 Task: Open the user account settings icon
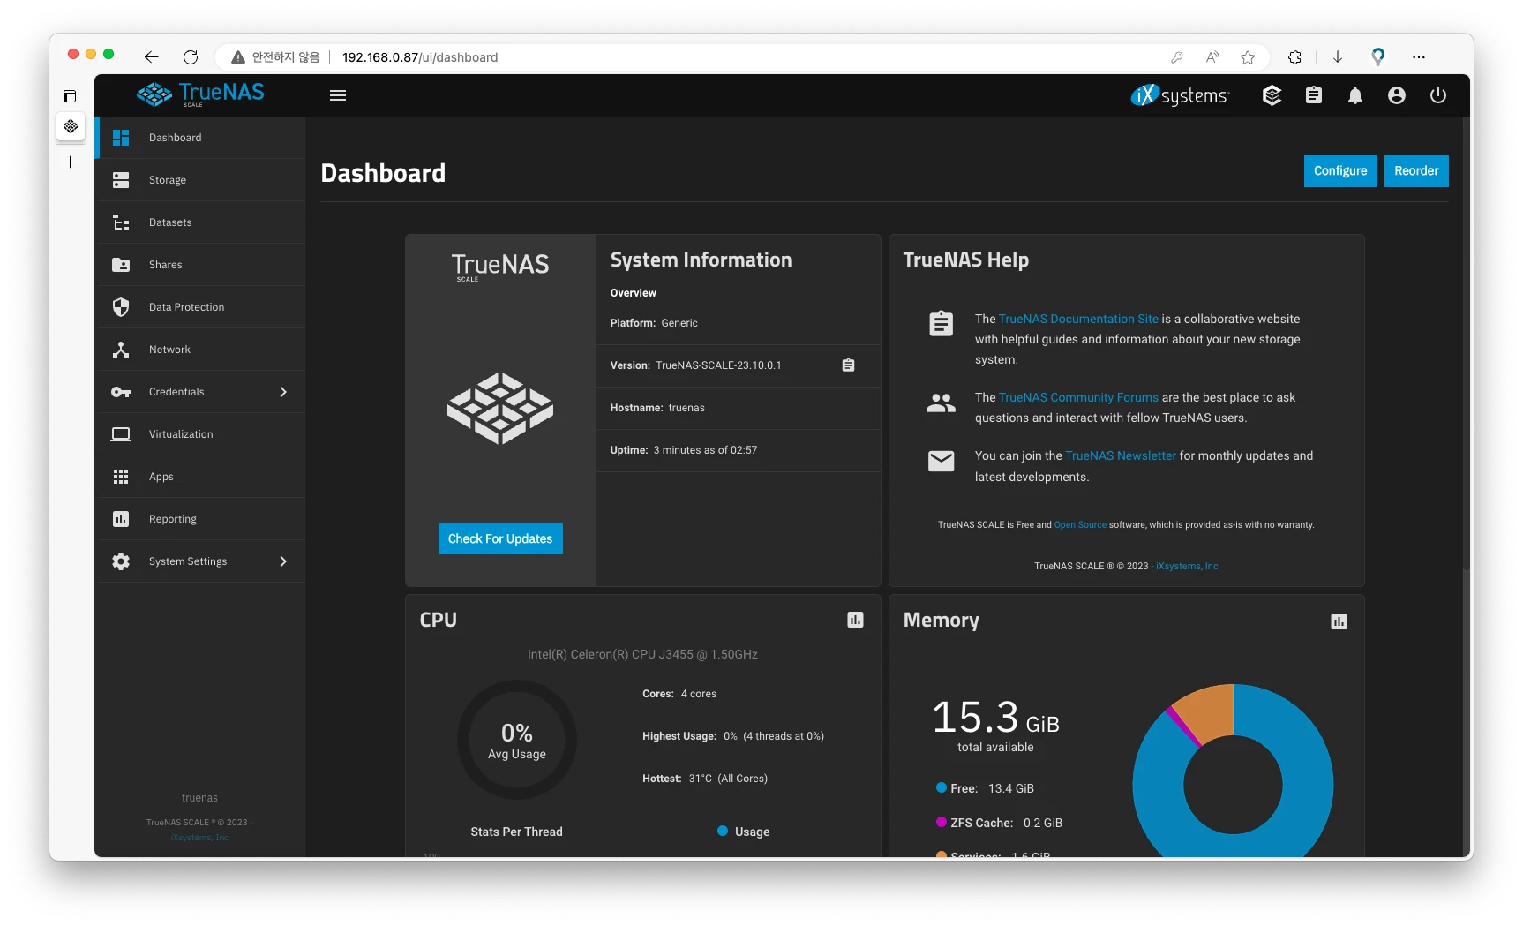tap(1396, 95)
